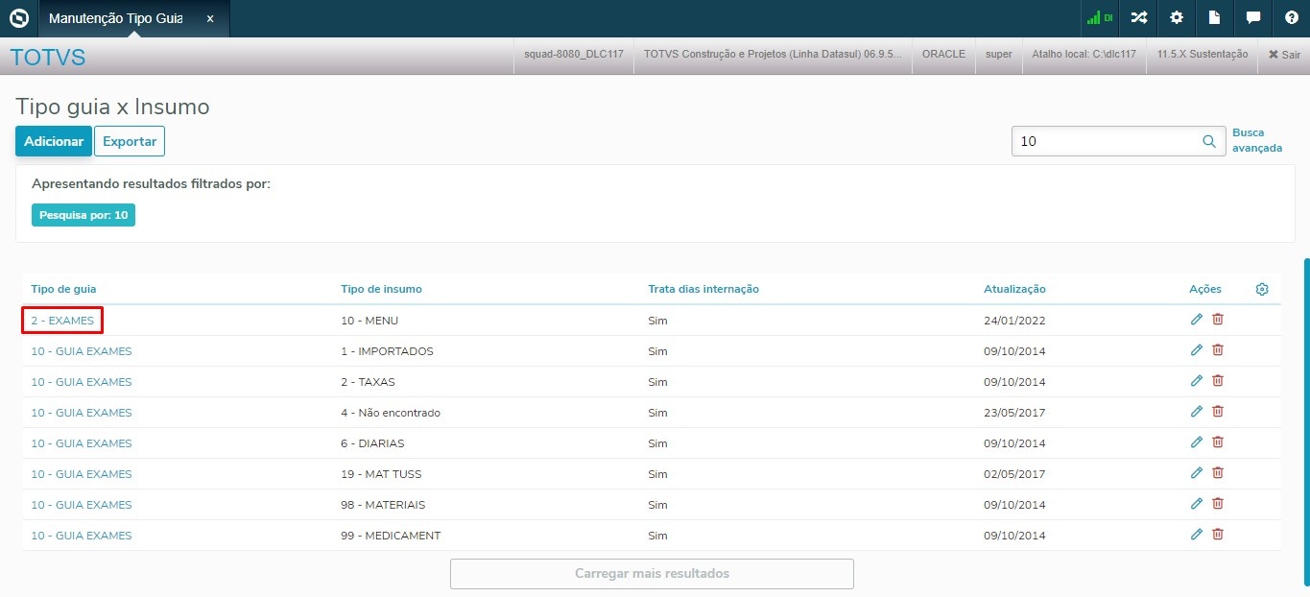Open GUIA EXAMES link for 19 - MAT TUSS
The image size is (1310, 597).
point(82,474)
